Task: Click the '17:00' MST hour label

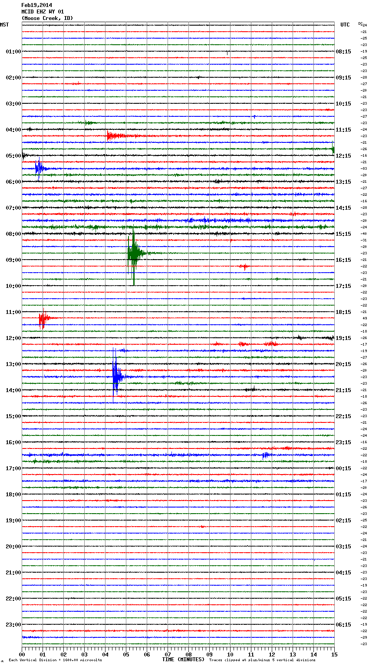Action: pyautogui.click(x=13, y=468)
